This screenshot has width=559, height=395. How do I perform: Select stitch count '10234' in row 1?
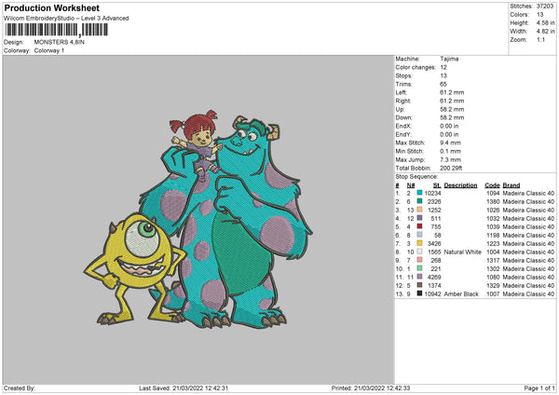pos(433,193)
